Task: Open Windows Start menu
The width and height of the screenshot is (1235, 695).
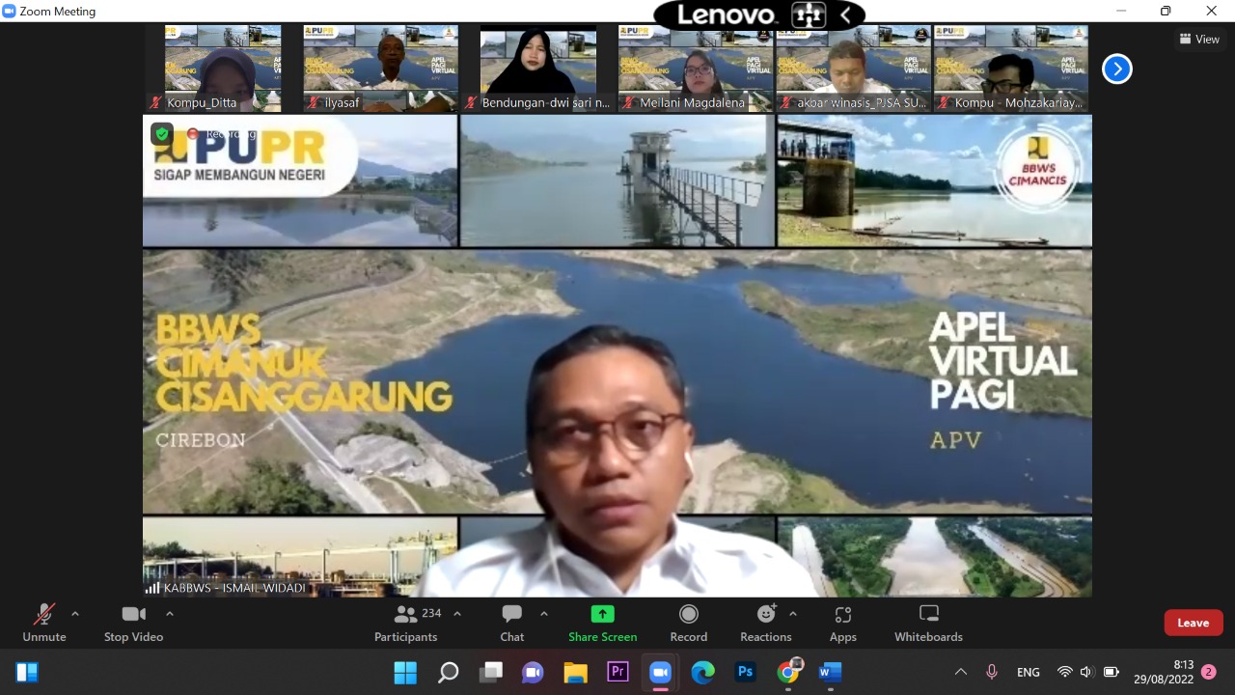Action: click(x=405, y=672)
